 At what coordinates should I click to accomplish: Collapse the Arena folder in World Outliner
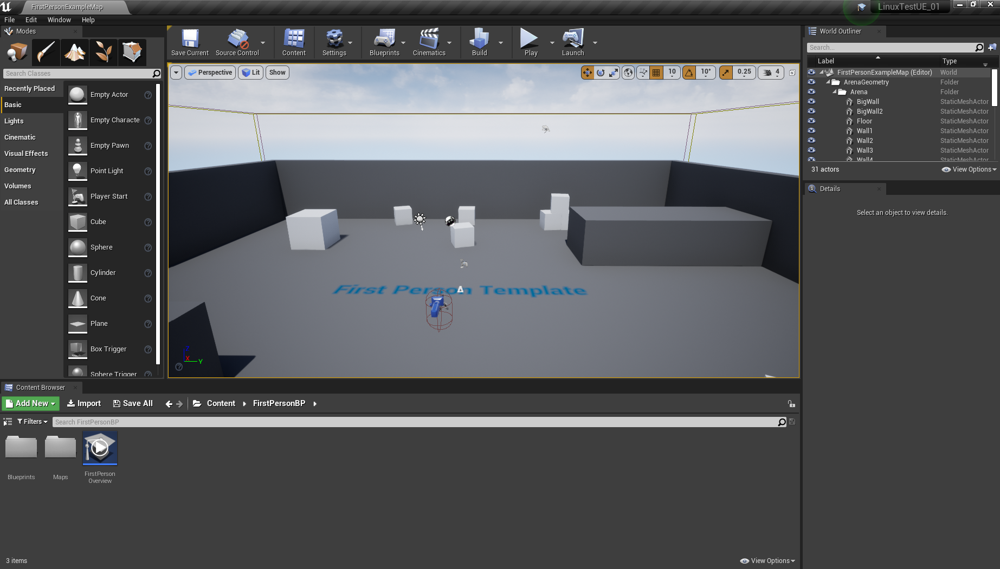tap(834, 92)
